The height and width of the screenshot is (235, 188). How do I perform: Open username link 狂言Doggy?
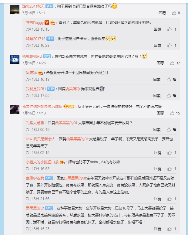tap(35, 23)
